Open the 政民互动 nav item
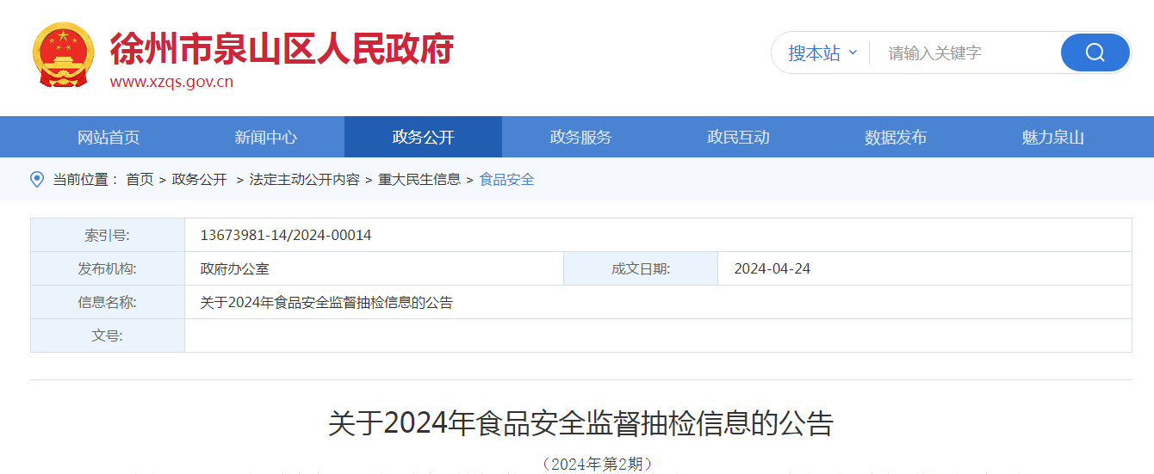Screen dimensions: 1154x474 [738, 137]
